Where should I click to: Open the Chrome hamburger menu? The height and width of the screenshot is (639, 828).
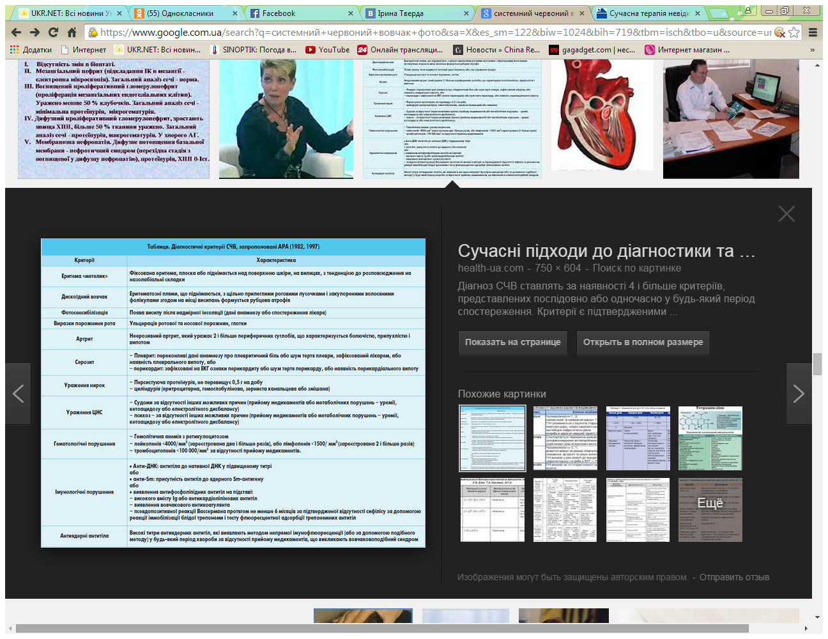click(x=813, y=32)
